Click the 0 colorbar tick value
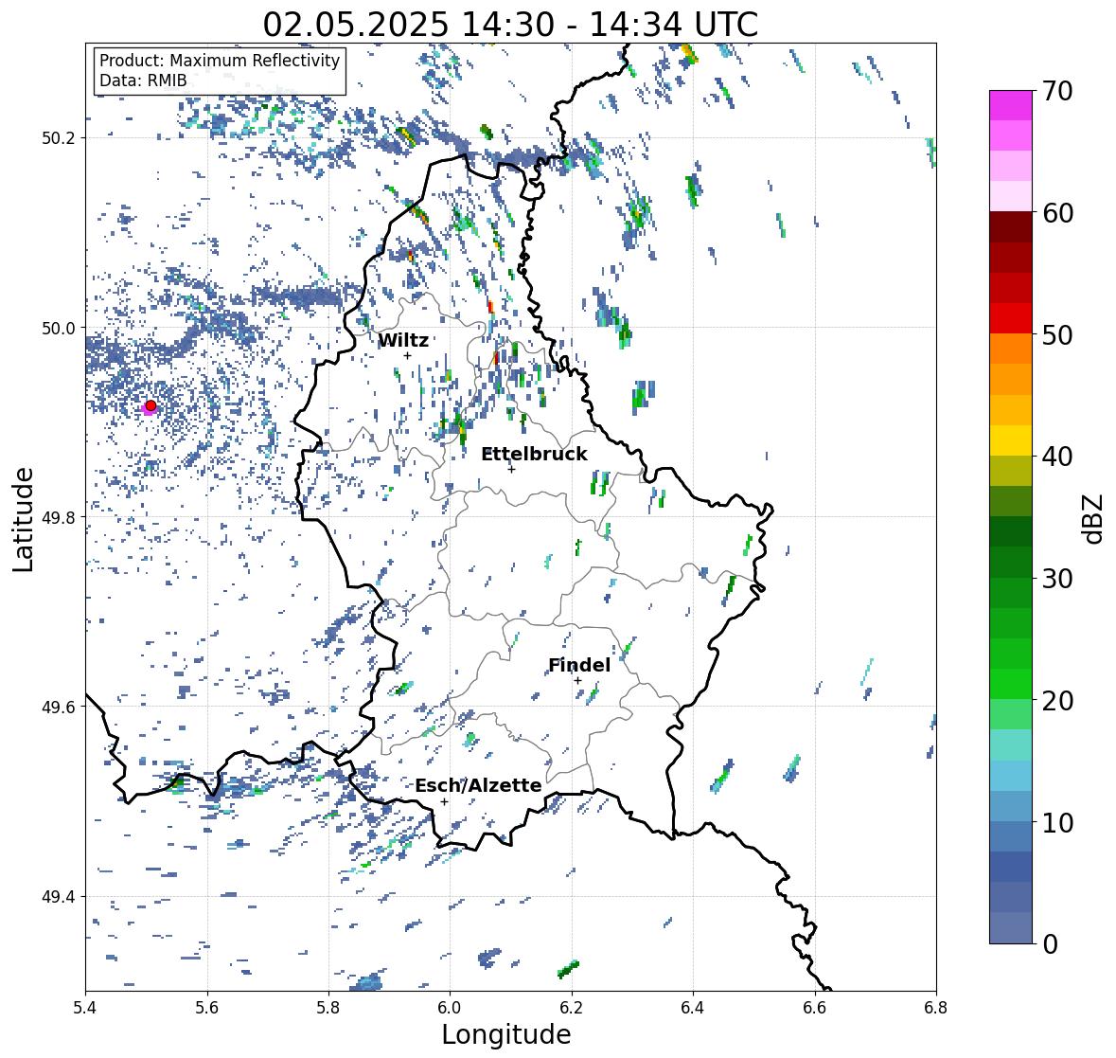Image resolution: width=1116 pixels, height=1058 pixels. click(1050, 944)
